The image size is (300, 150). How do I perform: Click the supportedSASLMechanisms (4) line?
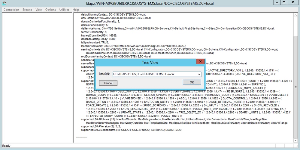131,130
